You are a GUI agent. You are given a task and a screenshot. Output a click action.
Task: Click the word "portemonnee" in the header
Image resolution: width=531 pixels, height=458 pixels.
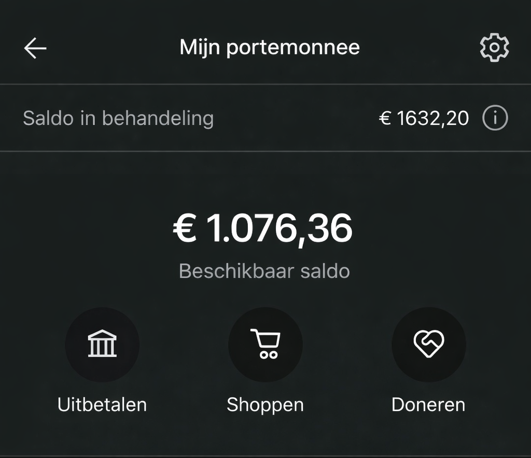click(294, 48)
